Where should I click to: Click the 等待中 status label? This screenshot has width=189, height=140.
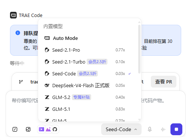pyautogui.click(x=17, y=63)
